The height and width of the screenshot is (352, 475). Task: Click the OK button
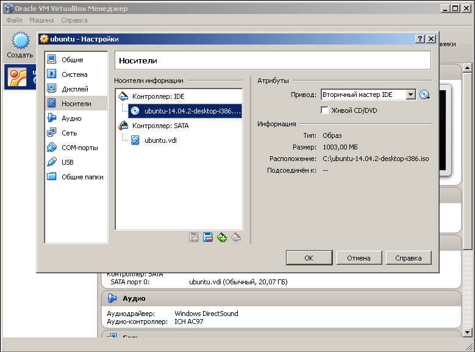[309, 258]
